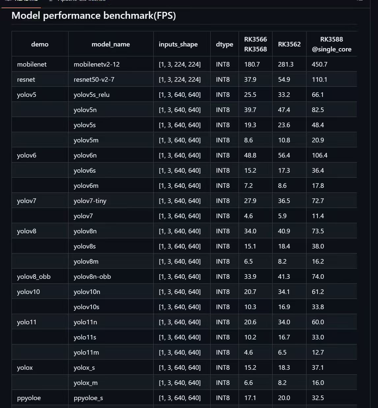Select the inputs_shape column header
This screenshot has width=378, height=408.
coord(178,44)
